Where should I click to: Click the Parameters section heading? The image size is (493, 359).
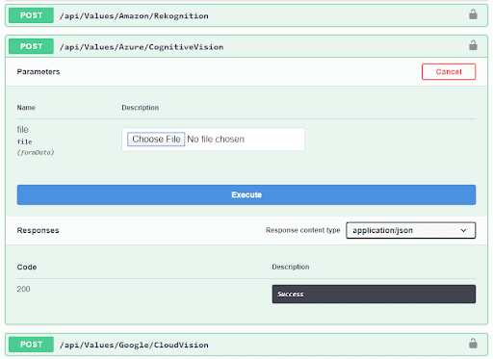(x=39, y=71)
